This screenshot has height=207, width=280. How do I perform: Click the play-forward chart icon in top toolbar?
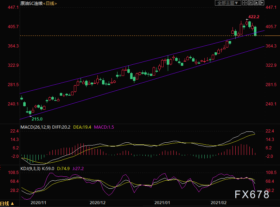tap(256, 3)
